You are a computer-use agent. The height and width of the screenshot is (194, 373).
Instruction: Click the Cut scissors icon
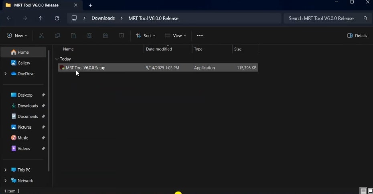41,36
